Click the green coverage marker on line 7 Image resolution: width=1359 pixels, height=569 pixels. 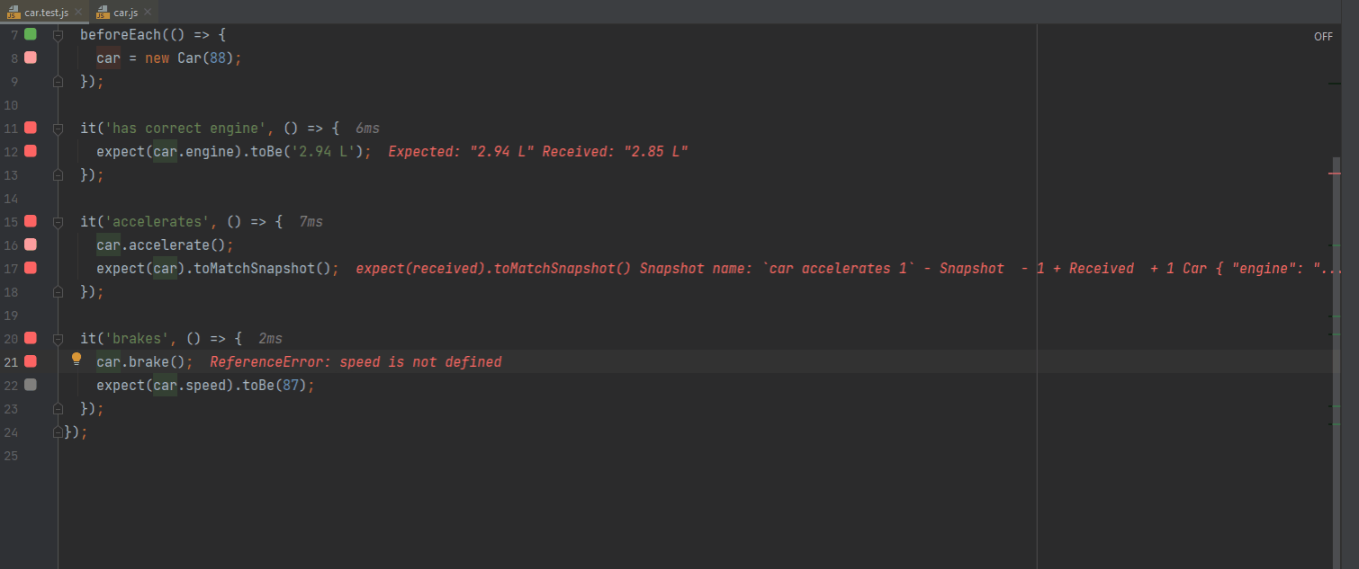pyautogui.click(x=31, y=34)
